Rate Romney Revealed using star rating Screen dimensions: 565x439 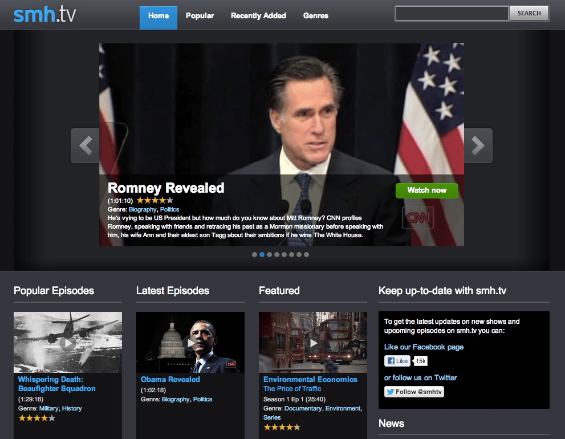155,200
